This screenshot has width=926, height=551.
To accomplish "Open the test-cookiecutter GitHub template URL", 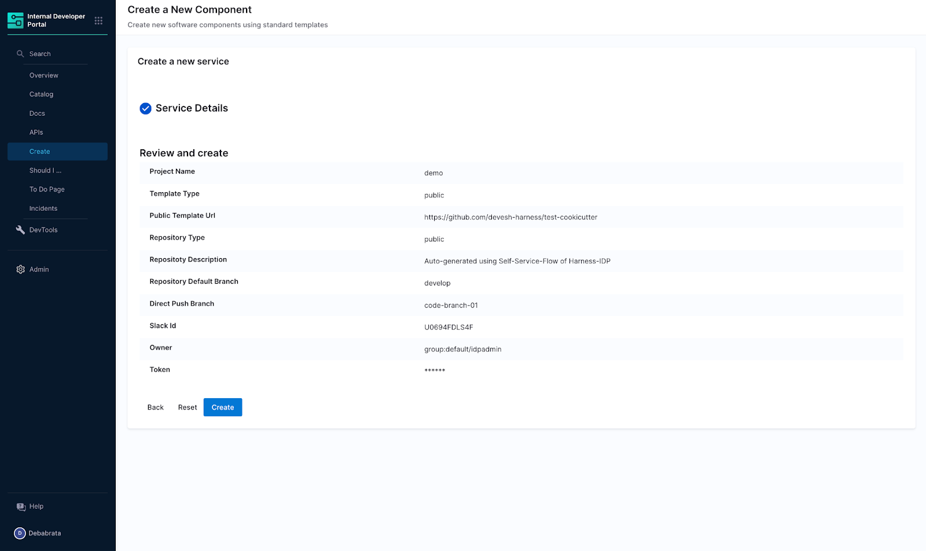I will tap(510, 216).
